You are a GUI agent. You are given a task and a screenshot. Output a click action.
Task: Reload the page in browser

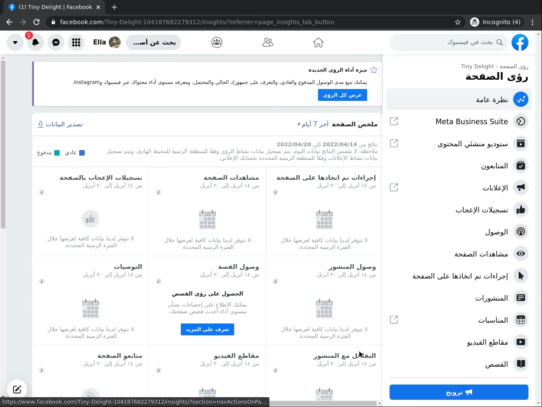click(x=36, y=22)
